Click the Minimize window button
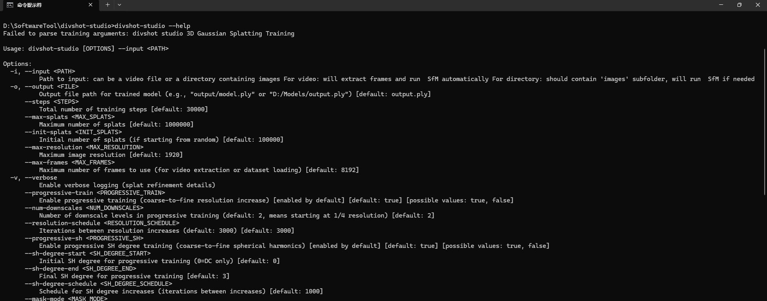 pos(721,5)
